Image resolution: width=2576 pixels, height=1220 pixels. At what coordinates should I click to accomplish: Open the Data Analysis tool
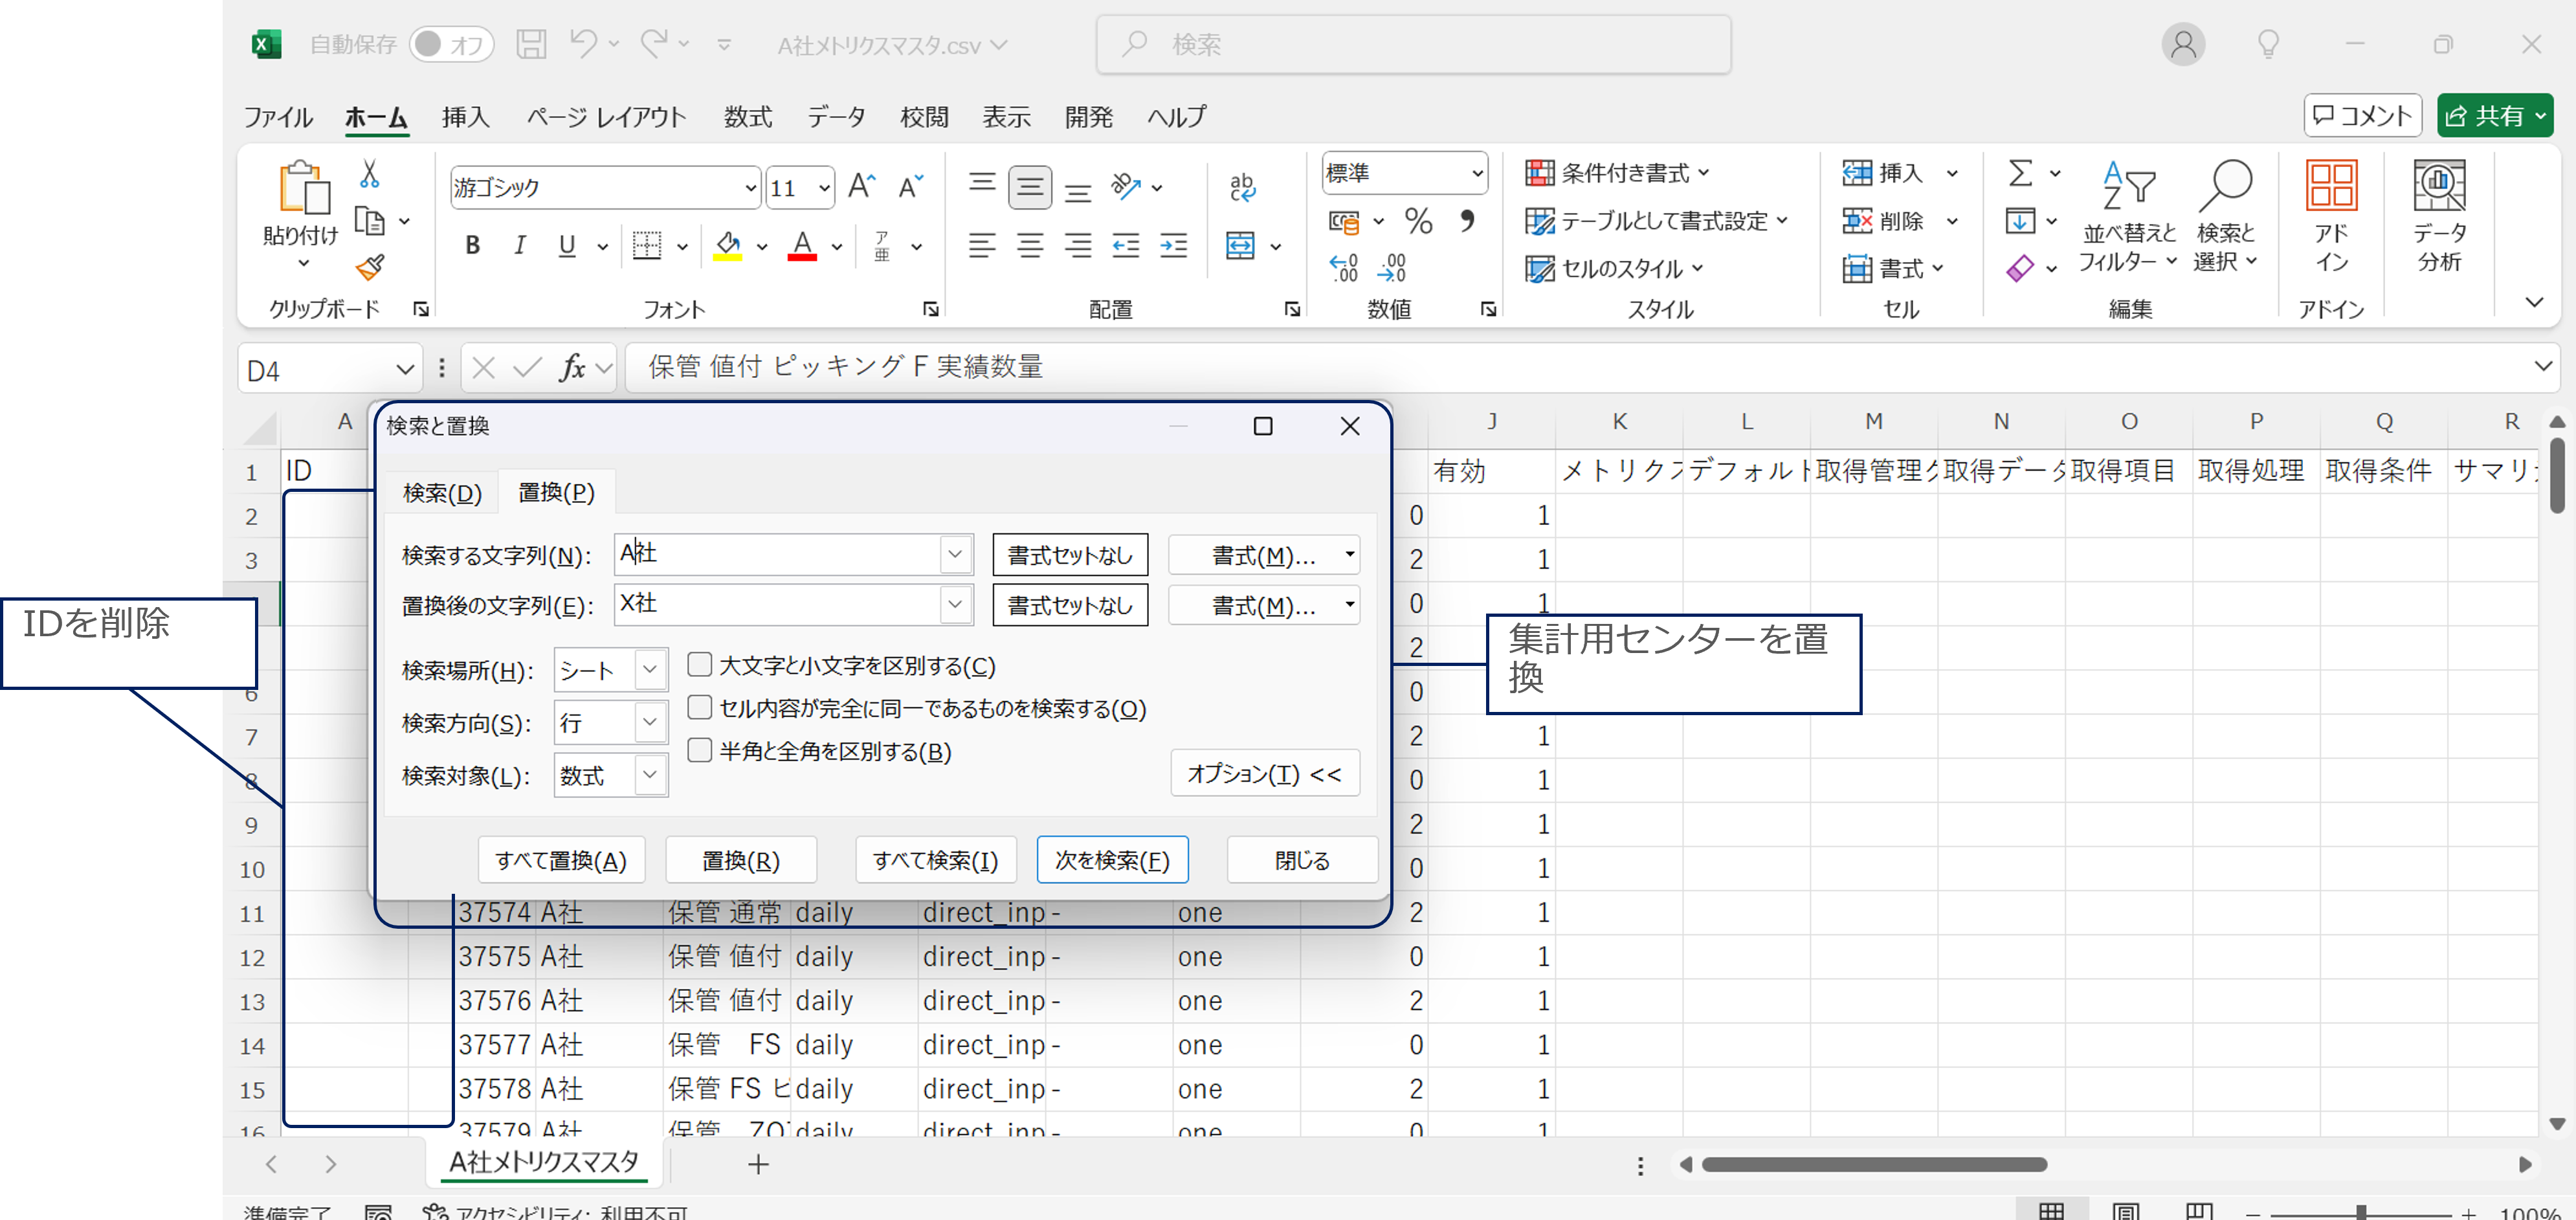pos(2439,216)
